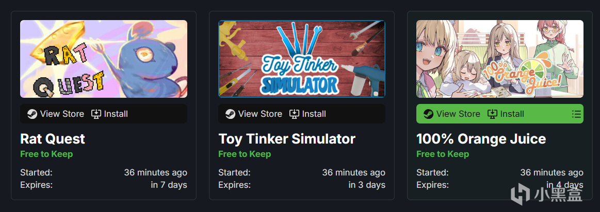Click Steam icon on 100% Orange Juice card
The image size is (600, 212).
coord(428,114)
